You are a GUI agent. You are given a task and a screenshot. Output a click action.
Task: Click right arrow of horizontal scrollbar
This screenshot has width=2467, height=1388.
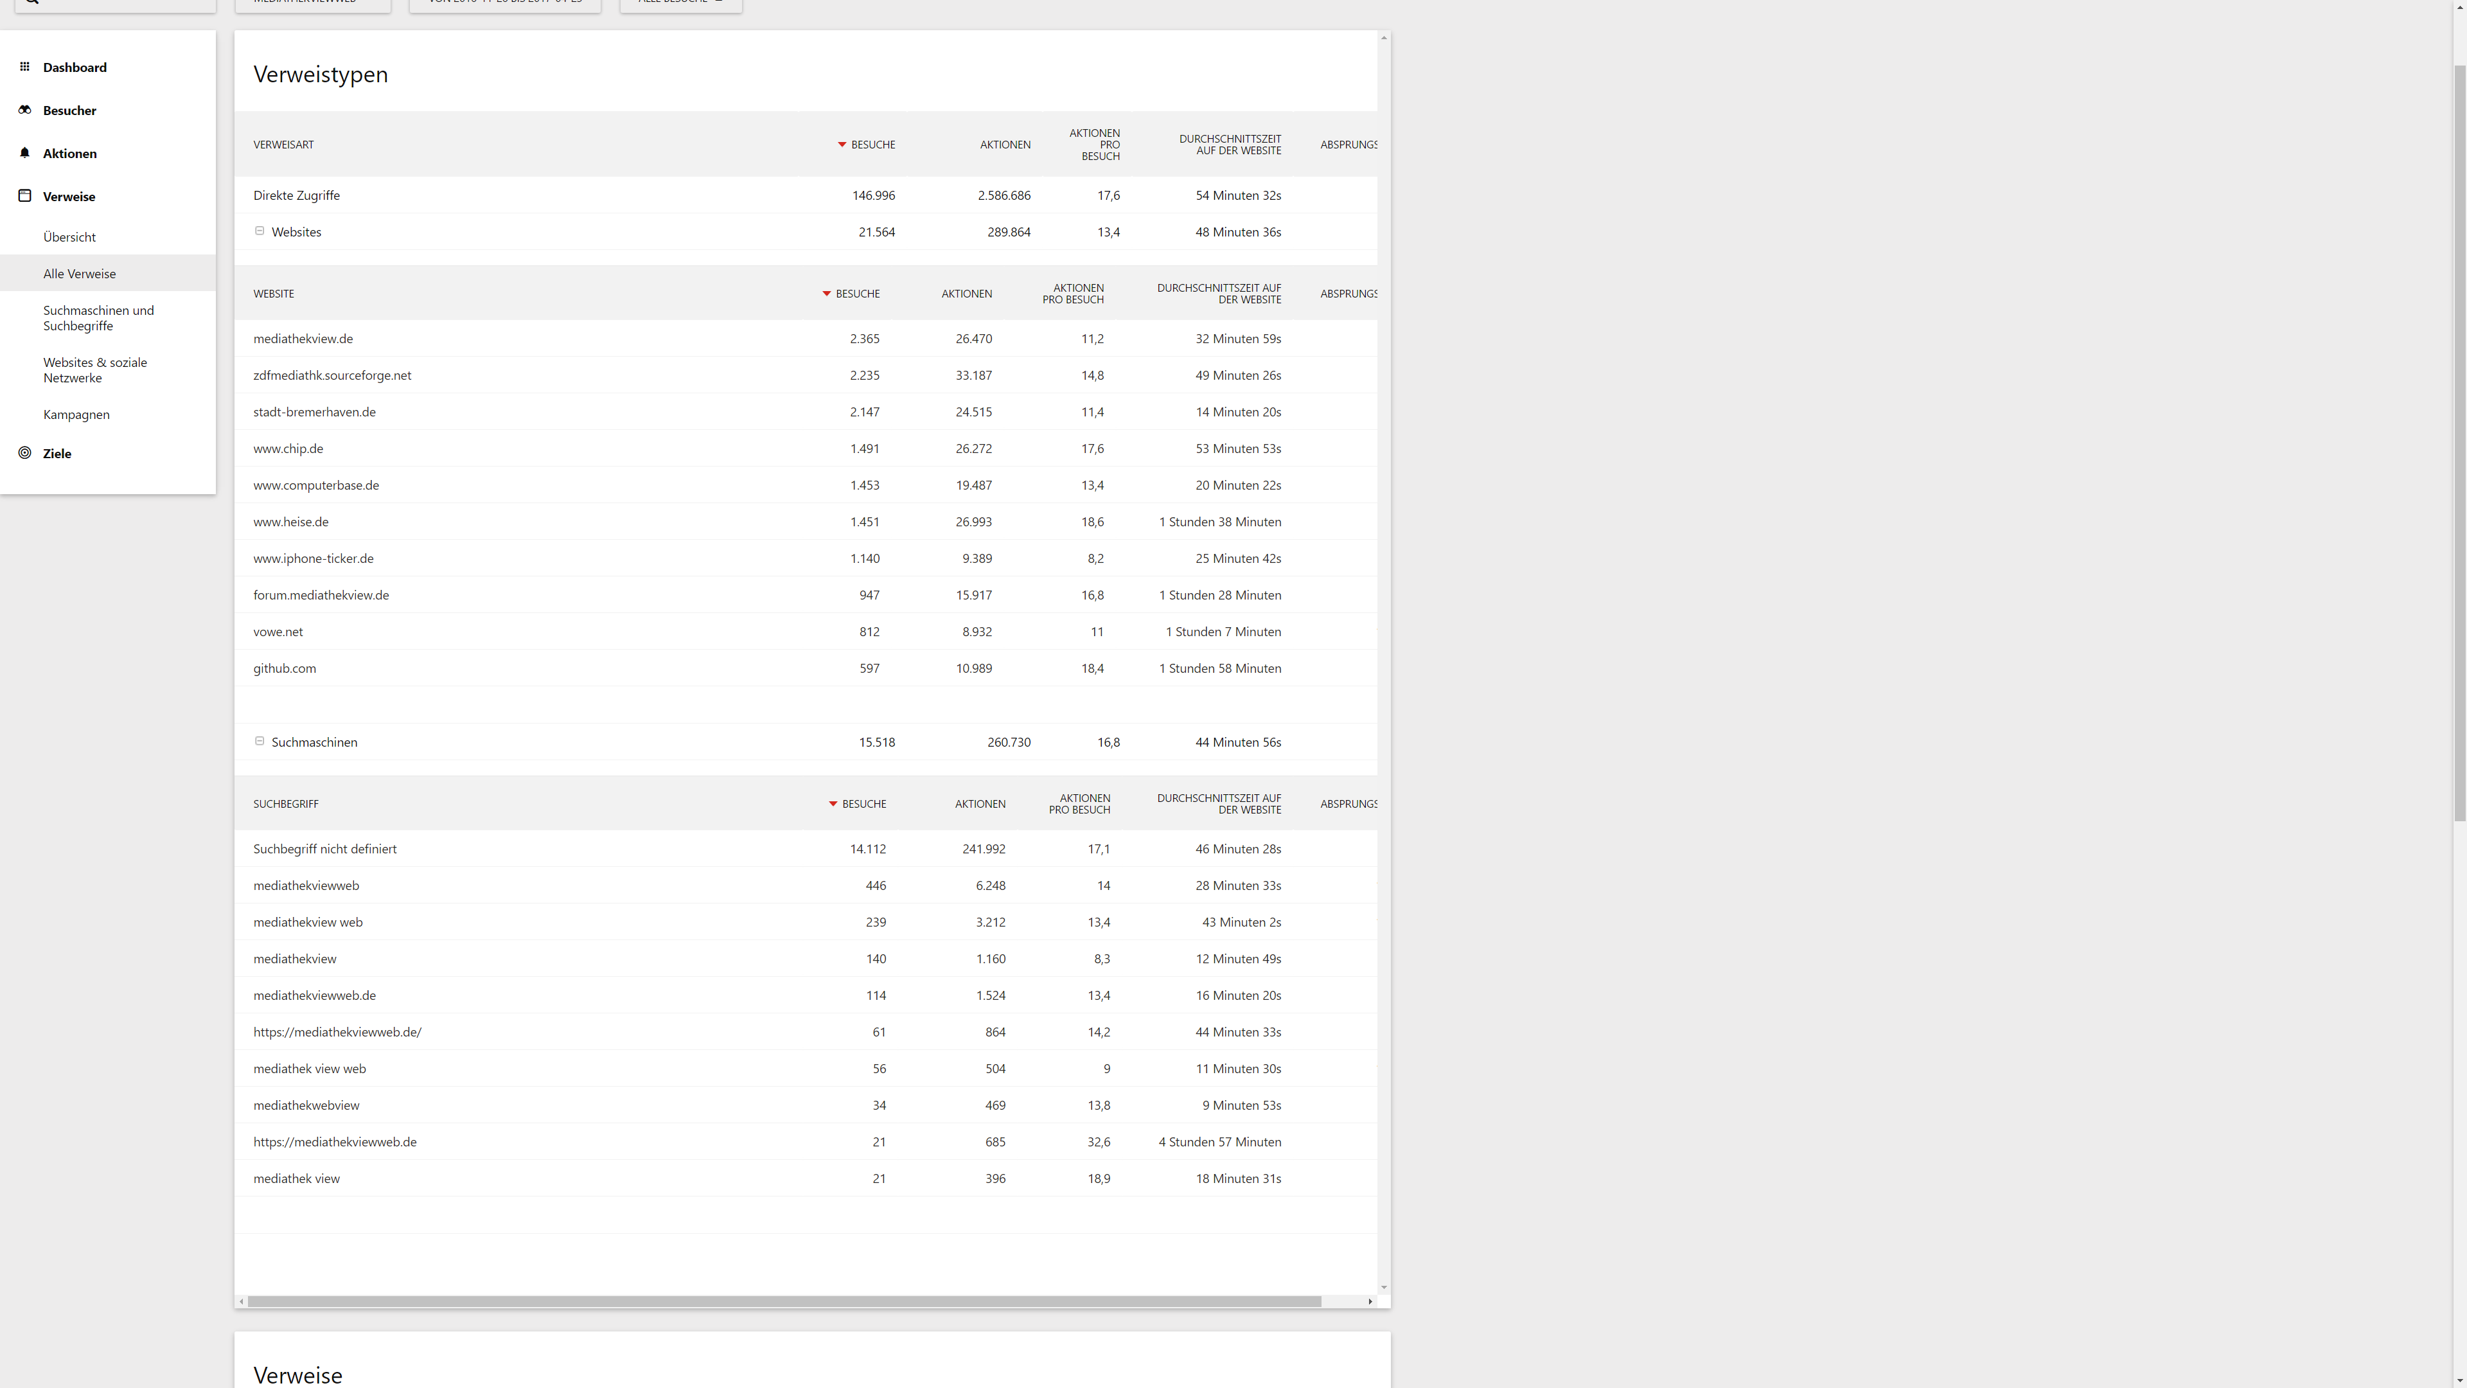tap(1370, 1301)
